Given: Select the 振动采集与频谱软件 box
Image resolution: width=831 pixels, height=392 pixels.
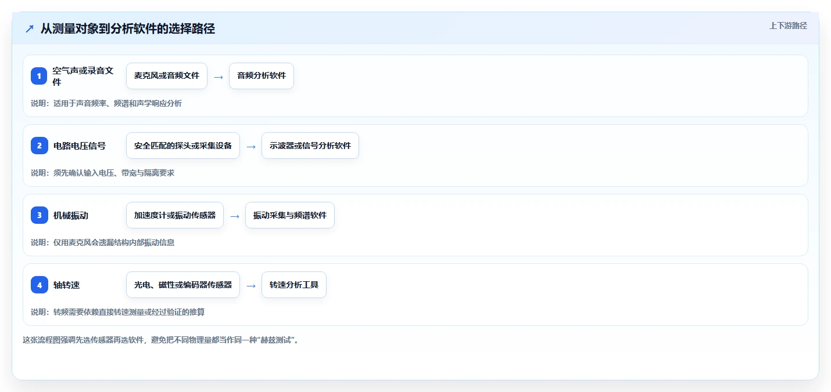Looking at the screenshot, I should pyautogui.click(x=290, y=215).
